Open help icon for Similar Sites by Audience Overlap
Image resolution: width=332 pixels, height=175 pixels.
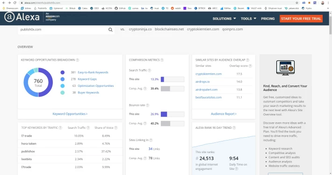coord(248,60)
